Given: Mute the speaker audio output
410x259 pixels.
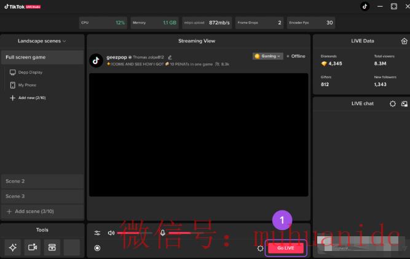Looking at the screenshot, I should click(x=111, y=233).
